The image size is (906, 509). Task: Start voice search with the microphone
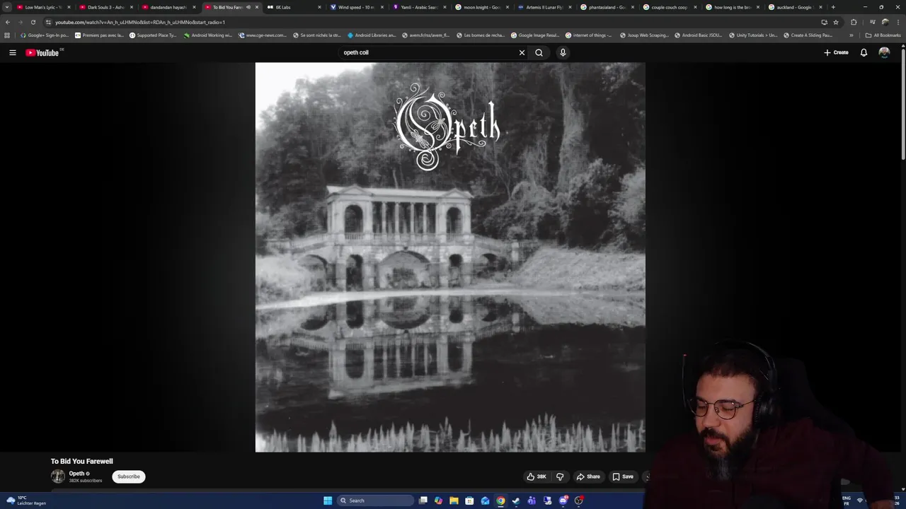tap(563, 52)
